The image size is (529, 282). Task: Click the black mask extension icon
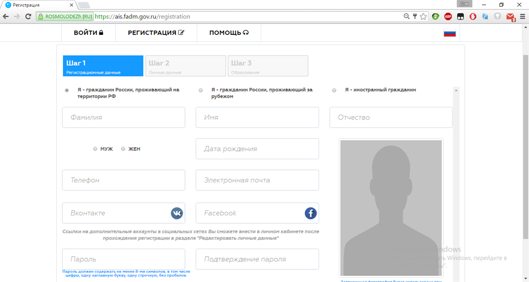(461, 16)
